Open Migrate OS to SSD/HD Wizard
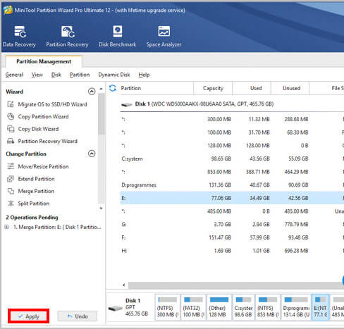This screenshot has height=329, width=344. [52, 104]
